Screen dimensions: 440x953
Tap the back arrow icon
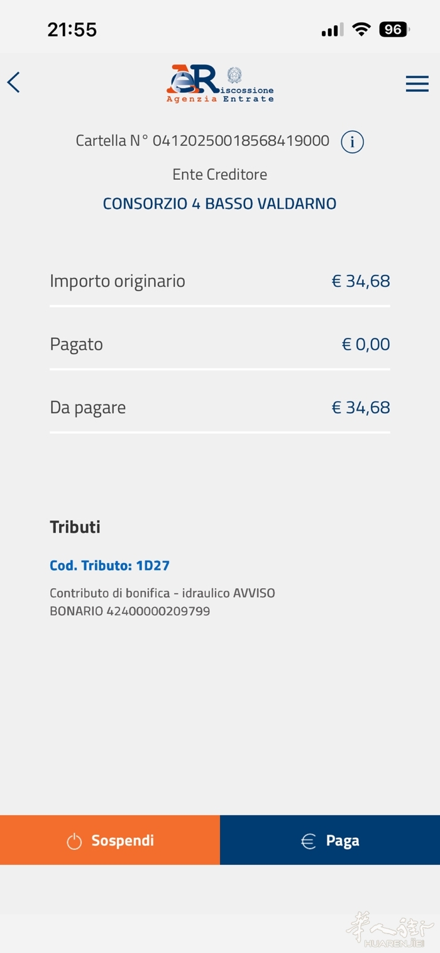pos(14,82)
